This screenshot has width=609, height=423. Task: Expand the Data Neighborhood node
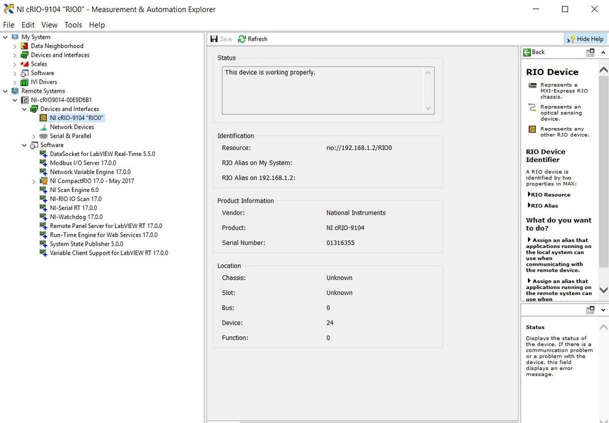pos(15,46)
